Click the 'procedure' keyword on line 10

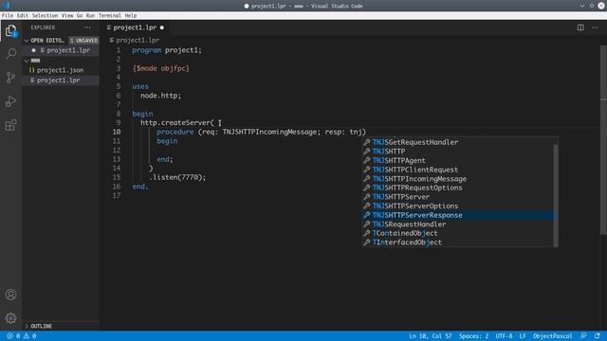coord(175,132)
